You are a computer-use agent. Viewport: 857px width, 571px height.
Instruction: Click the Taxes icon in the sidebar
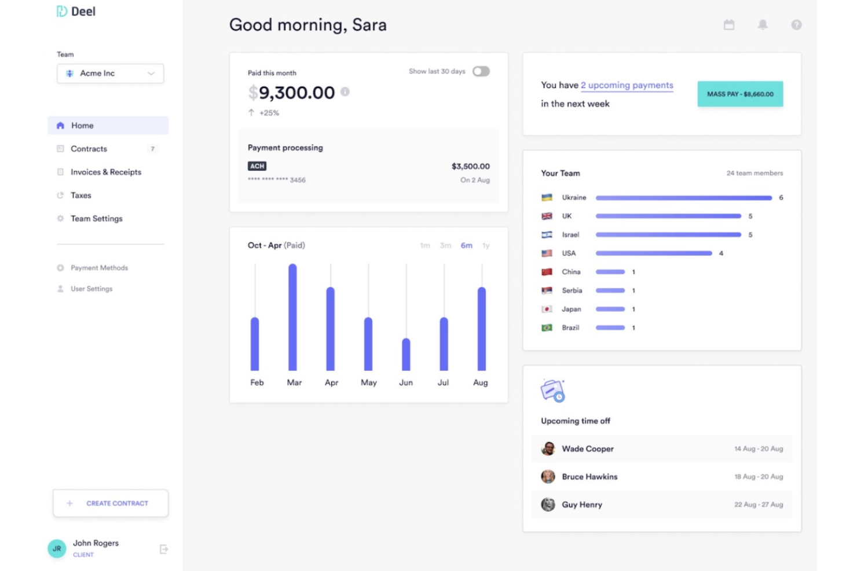(60, 195)
